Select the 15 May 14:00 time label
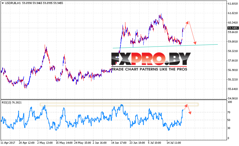 pyautogui.click(x=64, y=143)
